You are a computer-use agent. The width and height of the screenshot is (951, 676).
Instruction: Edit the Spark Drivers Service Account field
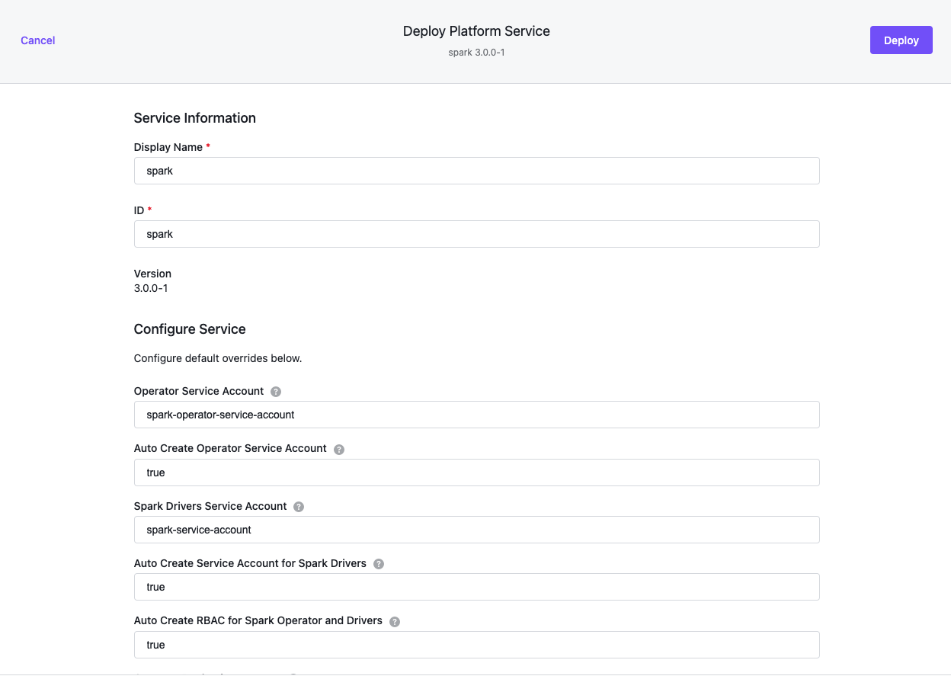476,530
